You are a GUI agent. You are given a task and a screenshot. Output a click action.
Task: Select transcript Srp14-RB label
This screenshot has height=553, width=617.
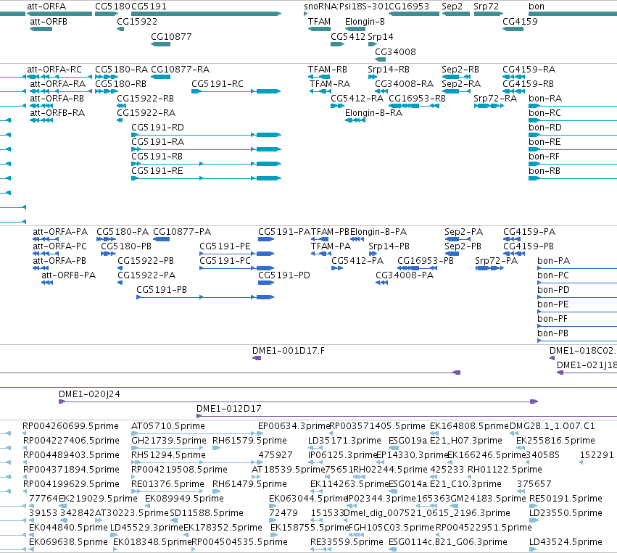389,70
